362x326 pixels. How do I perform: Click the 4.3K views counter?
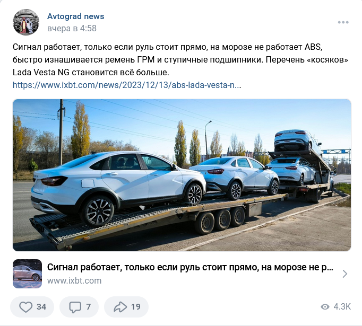(342, 306)
